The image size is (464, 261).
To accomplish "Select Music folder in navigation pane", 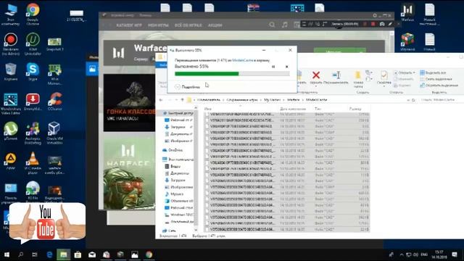I will coord(174,194).
